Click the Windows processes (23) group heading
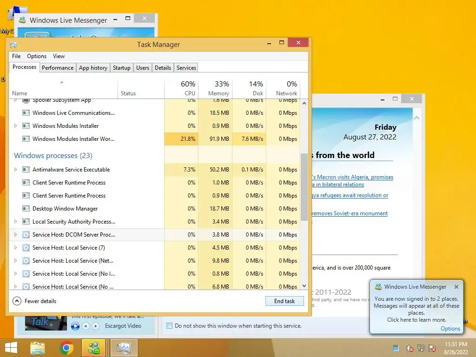The height and width of the screenshot is (357, 476). 53,156
